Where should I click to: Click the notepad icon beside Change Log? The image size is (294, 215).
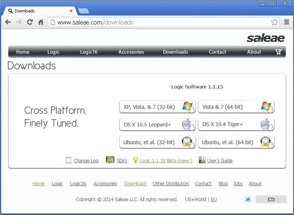(x=69, y=160)
